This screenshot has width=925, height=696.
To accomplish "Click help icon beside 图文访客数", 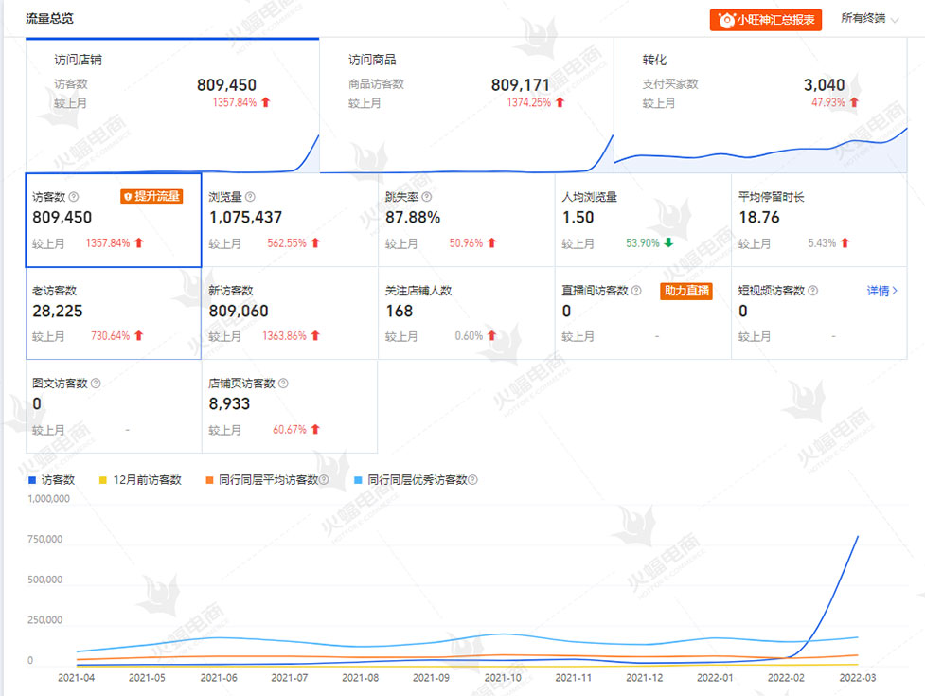I will pos(96,384).
